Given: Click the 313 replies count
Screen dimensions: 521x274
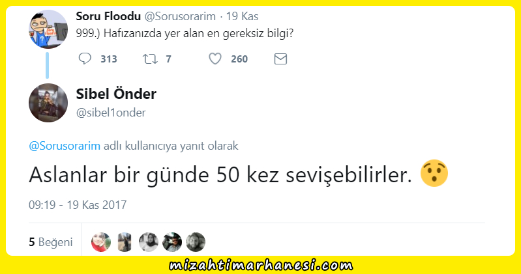Looking at the screenshot, I should tap(109, 59).
